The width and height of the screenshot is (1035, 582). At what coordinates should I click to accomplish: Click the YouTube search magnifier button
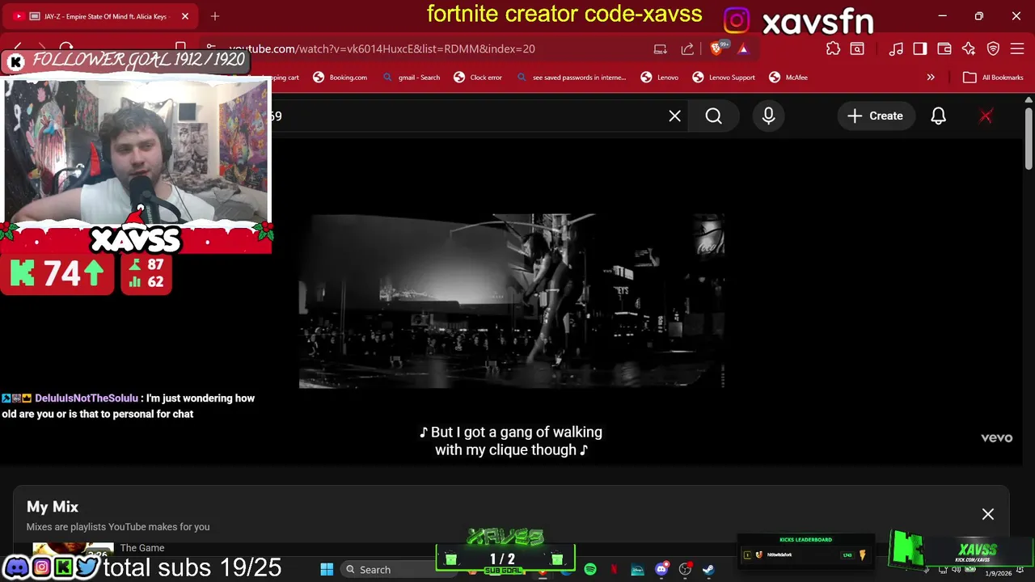coord(713,116)
